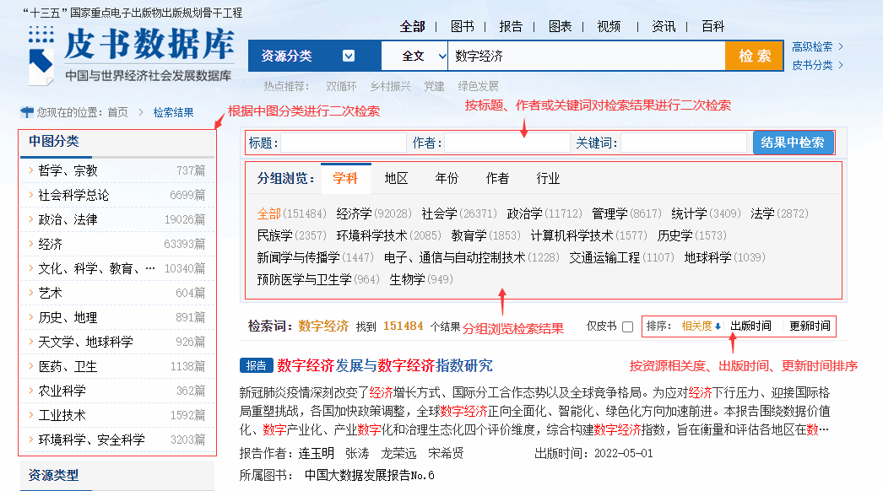Click the chevron icon beside 皮书分类

(x=841, y=66)
